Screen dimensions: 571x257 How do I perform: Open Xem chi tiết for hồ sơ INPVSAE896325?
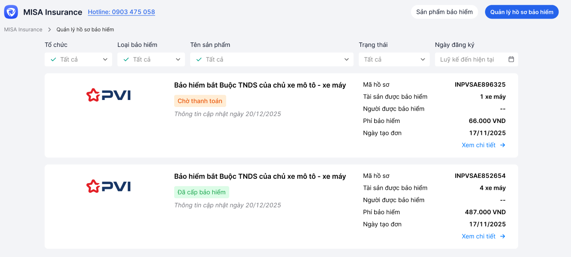click(479, 145)
